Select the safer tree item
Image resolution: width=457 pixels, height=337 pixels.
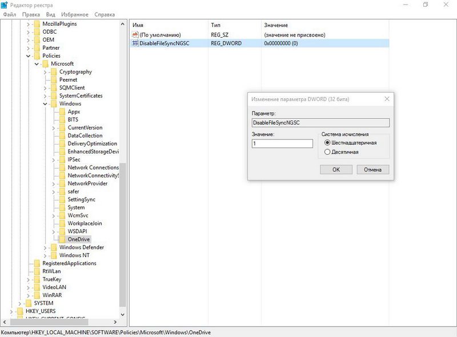73,191
